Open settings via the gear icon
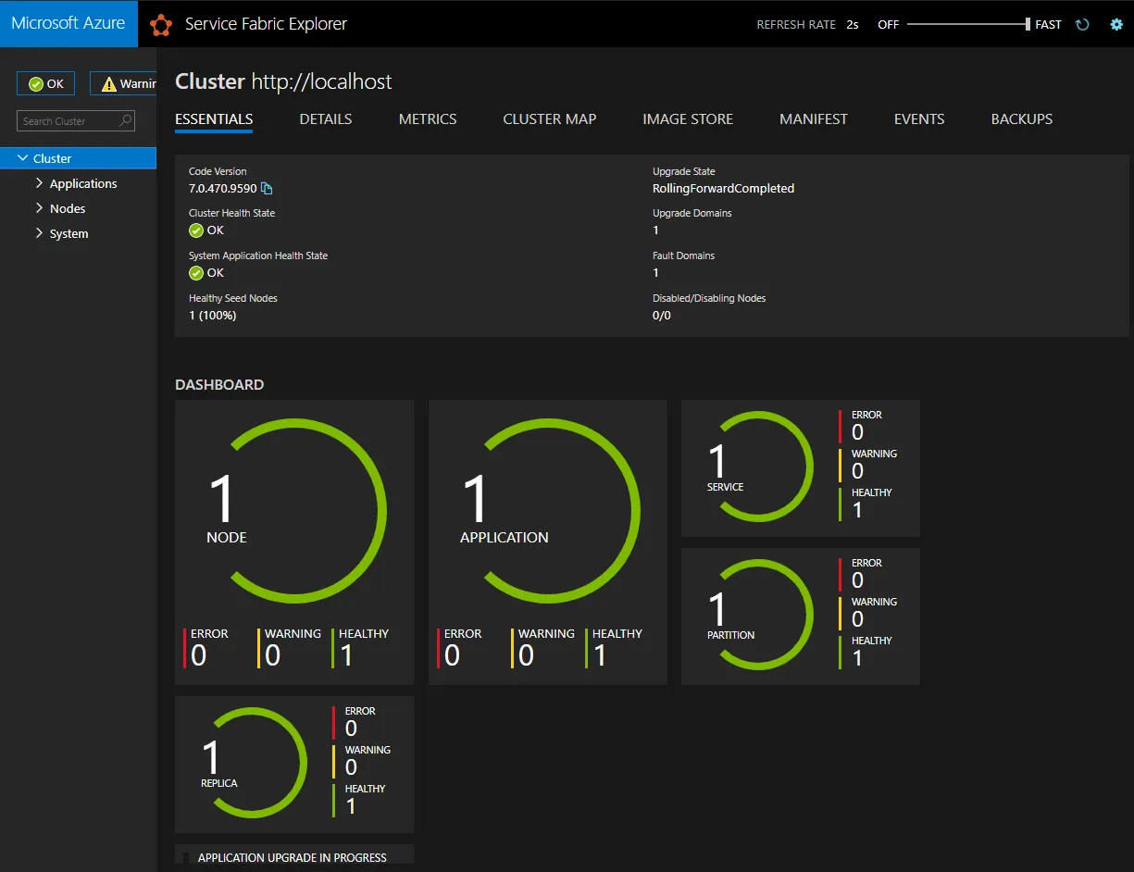The height and width of the screenshot is (872, 1134). [1116, 25]
